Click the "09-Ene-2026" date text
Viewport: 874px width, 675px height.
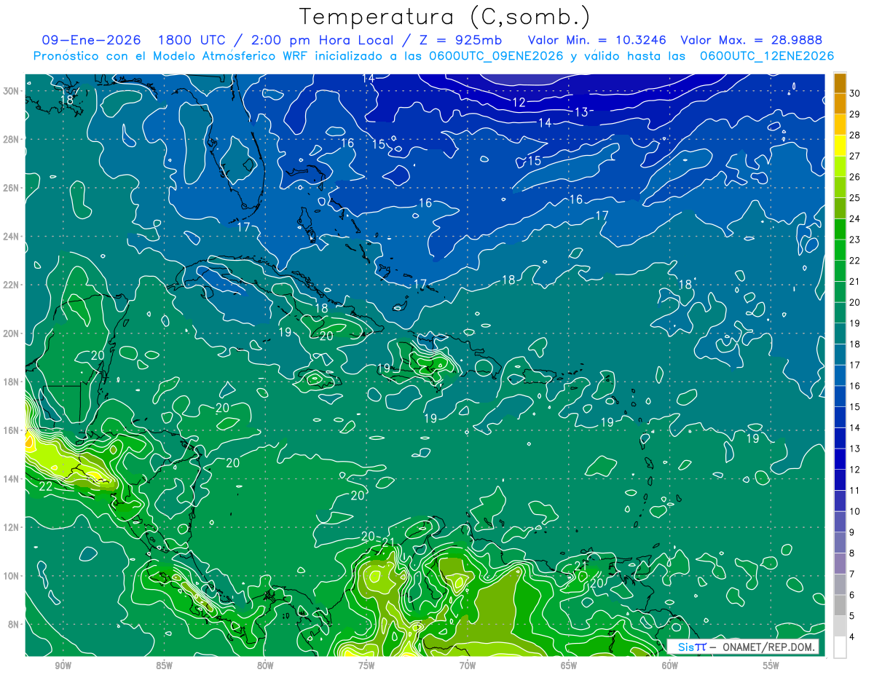click(91, 40)
